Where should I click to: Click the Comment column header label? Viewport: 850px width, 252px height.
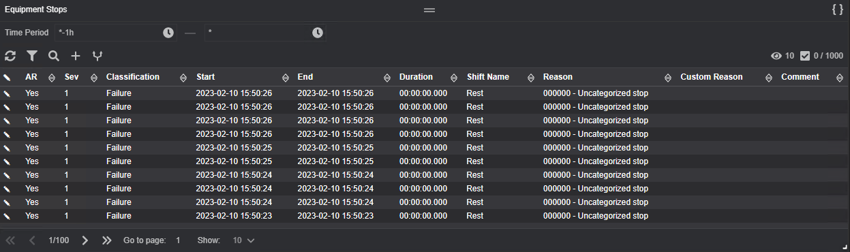click(x=800, y=77)
